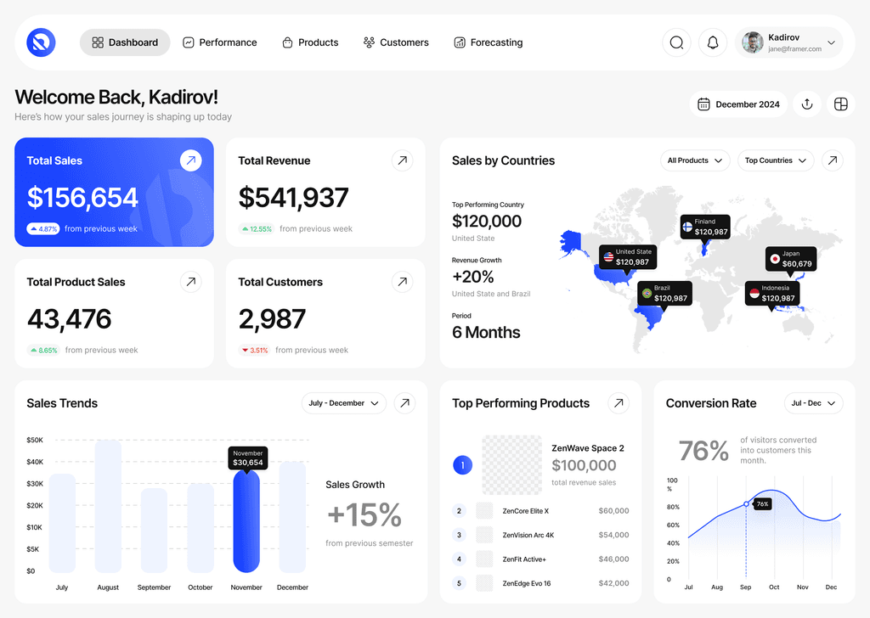Open the Kadirov user profile menu
Viewport: 870px width, 618px height.
[789, 42]
